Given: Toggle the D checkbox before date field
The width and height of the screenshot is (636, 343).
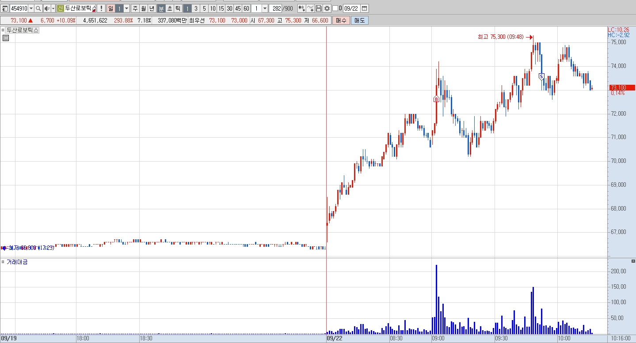Looking at the screenshot, I should (x=335, y=8).
